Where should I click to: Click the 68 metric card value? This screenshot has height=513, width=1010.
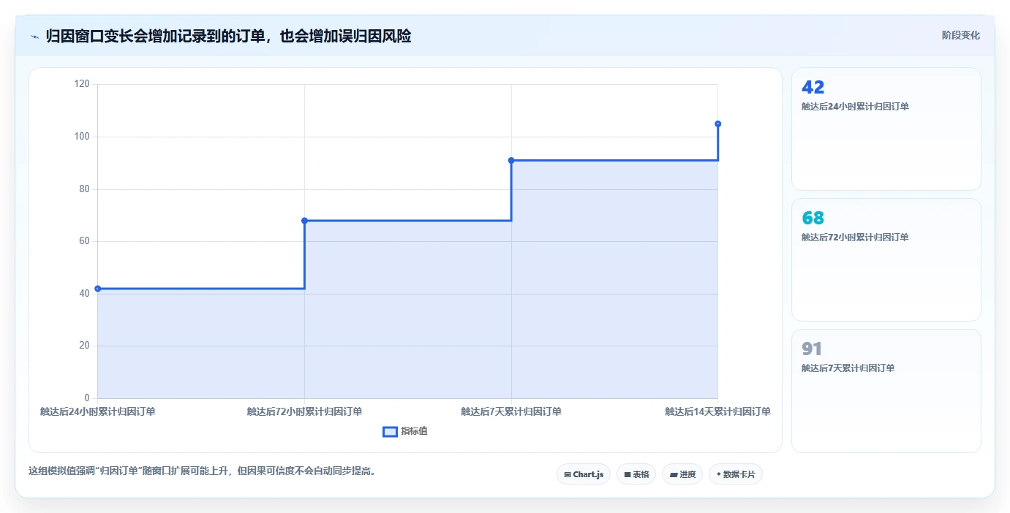coord(813,218)
